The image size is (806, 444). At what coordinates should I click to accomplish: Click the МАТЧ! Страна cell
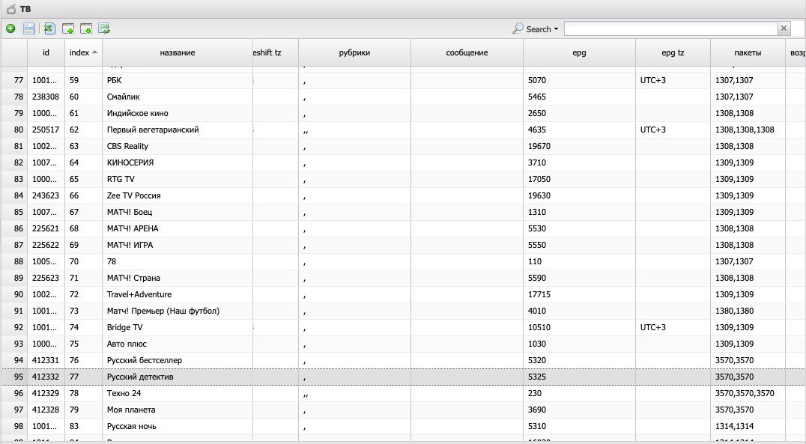(178, 278)
